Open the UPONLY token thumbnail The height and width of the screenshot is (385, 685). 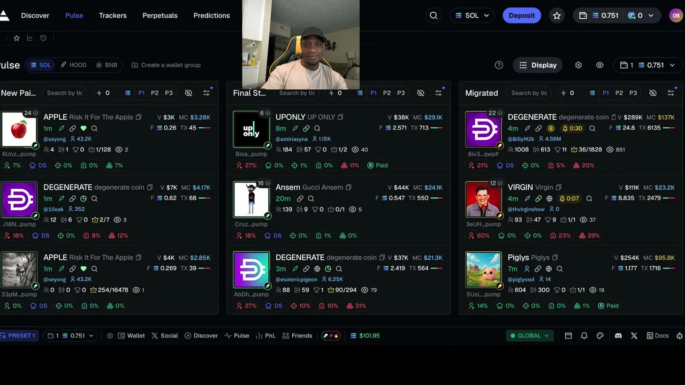252,130
